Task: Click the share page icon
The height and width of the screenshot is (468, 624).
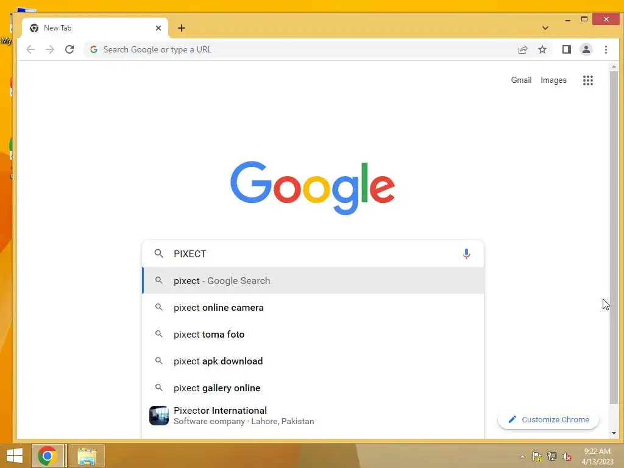Action: coord(522,49)
